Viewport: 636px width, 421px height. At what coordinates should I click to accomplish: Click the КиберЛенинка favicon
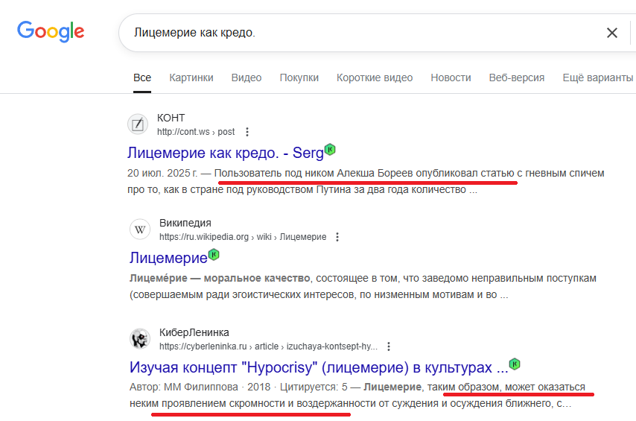[140, 338]
